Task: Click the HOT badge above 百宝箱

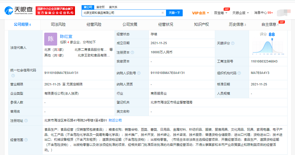Action: coord(227,9)
